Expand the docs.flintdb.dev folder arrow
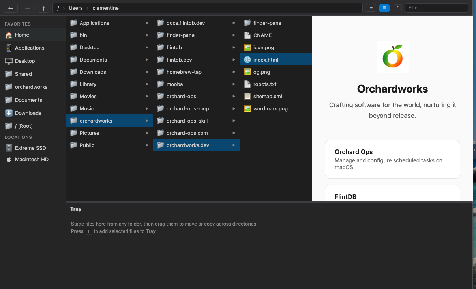The image size is (476, 289). 234,23
